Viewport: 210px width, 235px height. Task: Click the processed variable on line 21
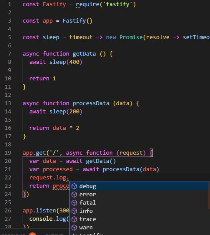coord(58,169)
